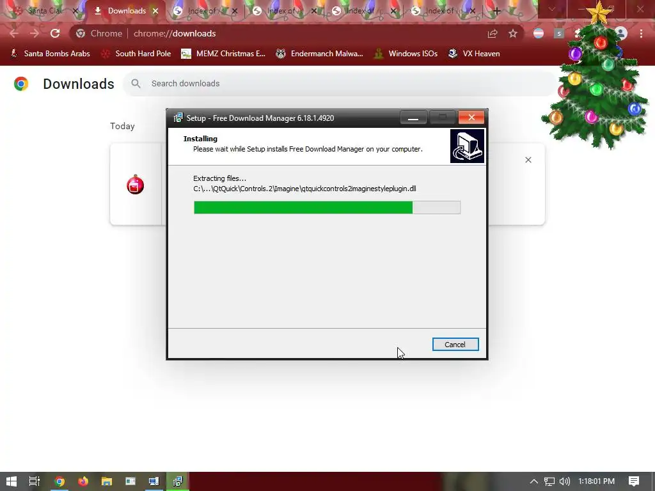This screenshot has height=491, width=655.
Task: Go back to previous page
Action: [x=14, y=33]
